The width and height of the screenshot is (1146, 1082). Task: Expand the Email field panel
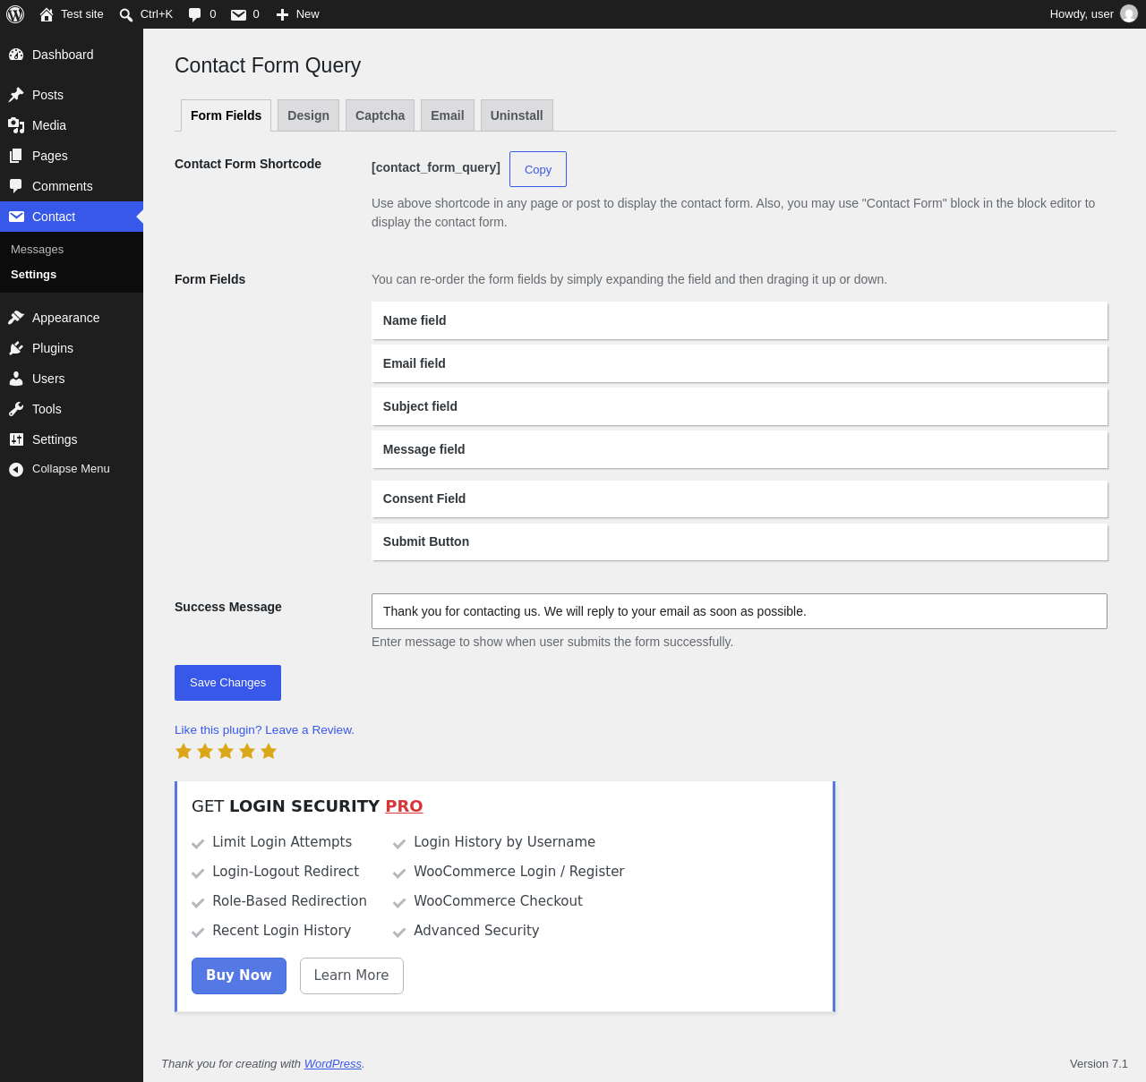[740, 363]
